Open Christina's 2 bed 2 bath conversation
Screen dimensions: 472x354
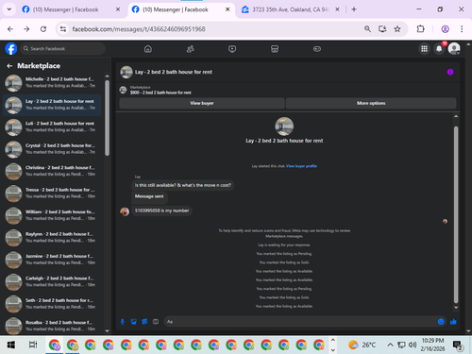click(x=52, y=171)
